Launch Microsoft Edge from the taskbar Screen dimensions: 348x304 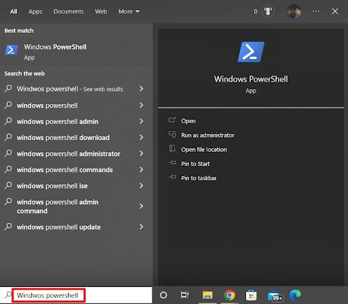(295, 295)
